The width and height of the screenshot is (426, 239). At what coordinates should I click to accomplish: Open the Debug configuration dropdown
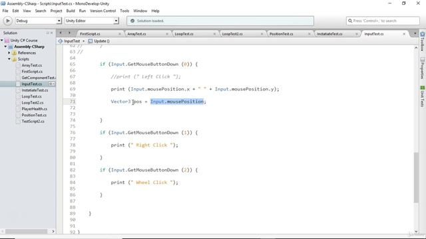tap(38, 21)
